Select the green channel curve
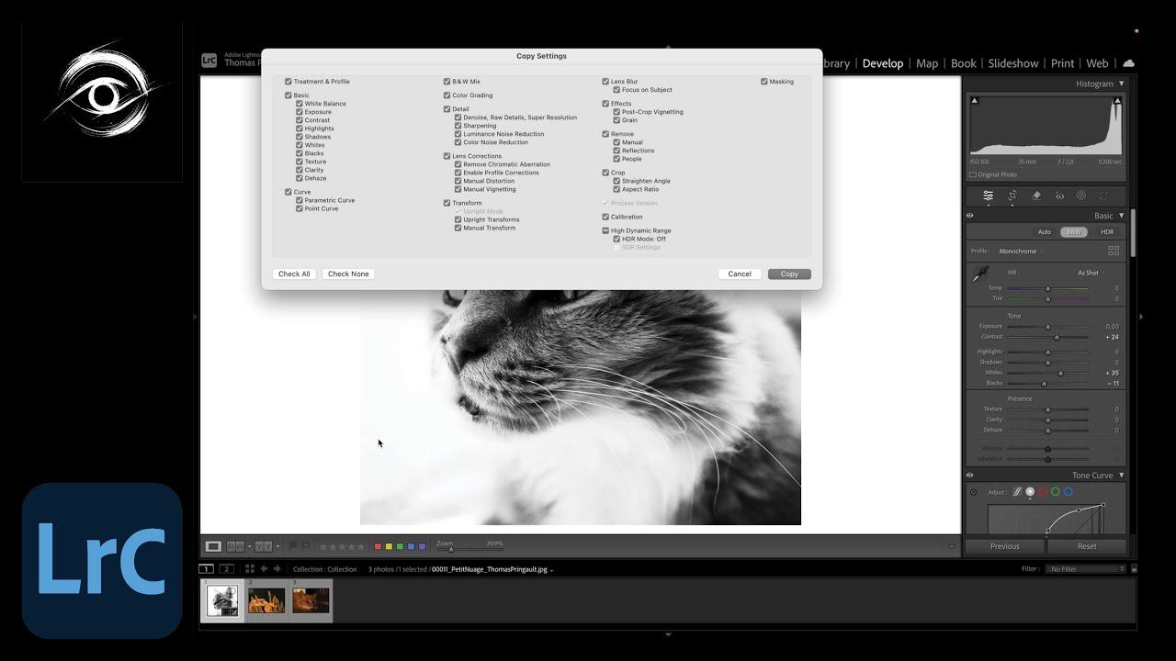Image resolution: width=1176 pixels, height=661 pixels. 1056,492
